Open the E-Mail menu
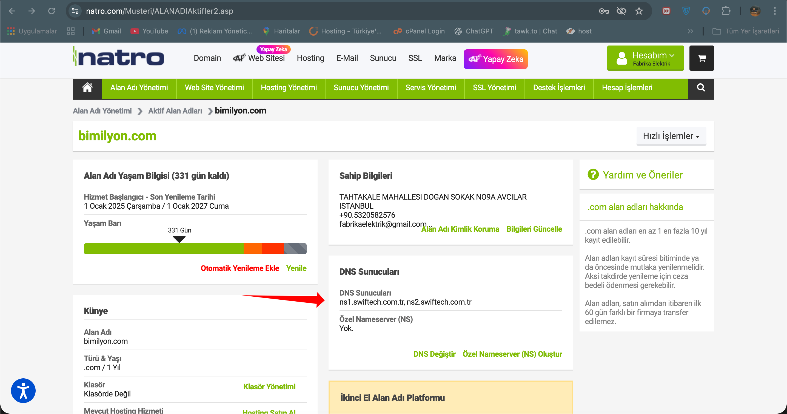Screen dimensions: 787x414 pos(347,58)
